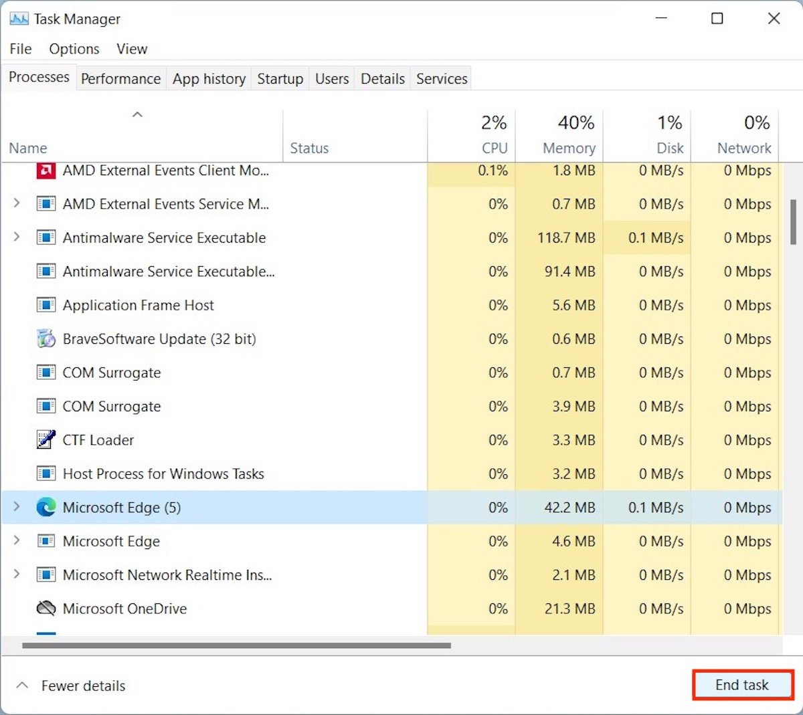This screenshot has width=803, height=715.
Task: Open the Options menu
Action: pos(74,48)
